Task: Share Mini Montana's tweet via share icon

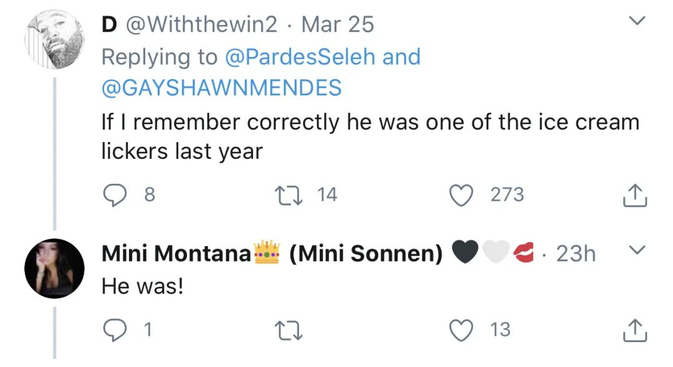Action: (635, 329)
